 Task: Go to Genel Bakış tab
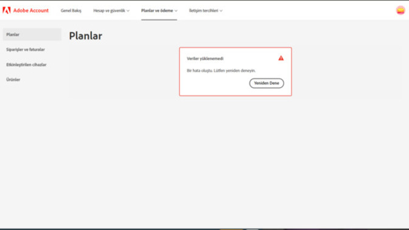[71, 11]
